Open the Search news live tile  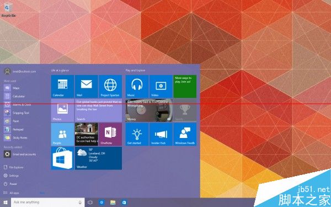[x=98, y=110]
